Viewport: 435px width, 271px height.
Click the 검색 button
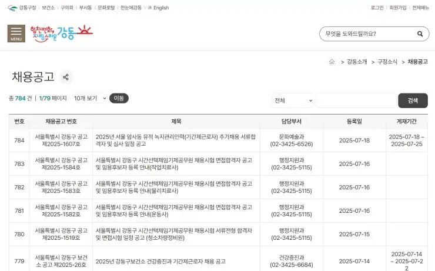tap(413, 101)
